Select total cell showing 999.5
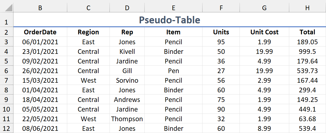326x133 pixels. tap(307, 52)
